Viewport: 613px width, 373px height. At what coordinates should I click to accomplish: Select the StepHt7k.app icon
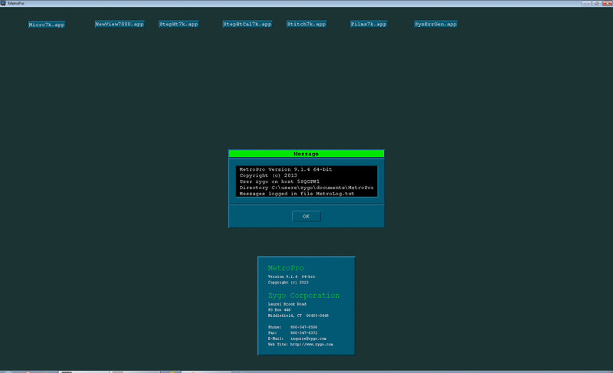[x=179, y=25]
